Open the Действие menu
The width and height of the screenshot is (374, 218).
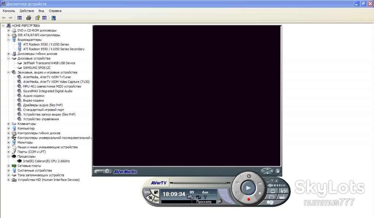point(27,11)
